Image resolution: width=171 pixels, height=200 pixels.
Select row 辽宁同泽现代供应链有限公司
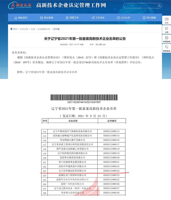83,153
